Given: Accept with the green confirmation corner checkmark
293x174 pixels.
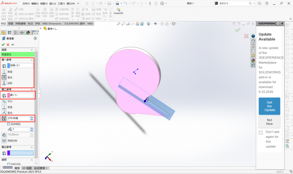Looking at the screenshot, I should (x=237, y=30).
